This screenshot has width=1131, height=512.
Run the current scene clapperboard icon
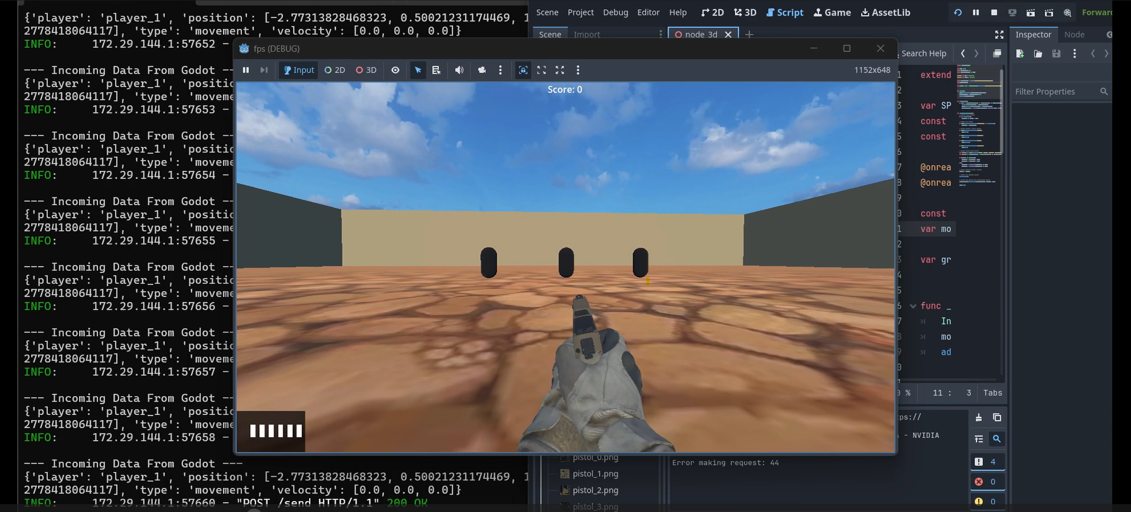coord(1031,12)
